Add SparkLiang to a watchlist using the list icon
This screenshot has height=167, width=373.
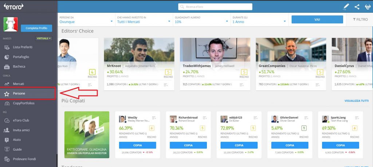[x=357, y=118]
